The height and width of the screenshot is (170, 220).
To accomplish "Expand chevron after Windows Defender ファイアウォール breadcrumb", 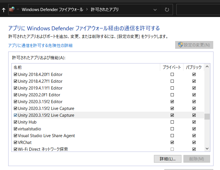I will coord(87,9).
